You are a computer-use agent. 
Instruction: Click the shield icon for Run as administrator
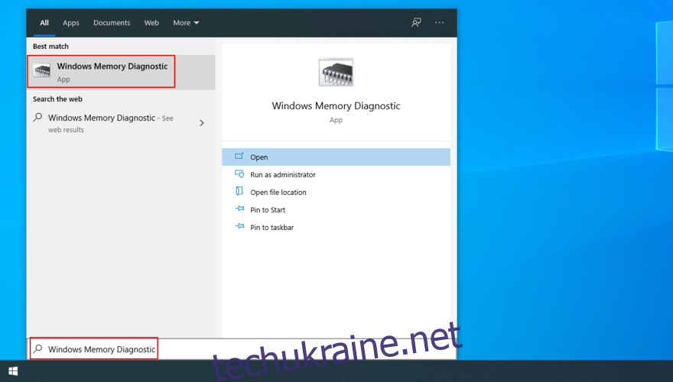tap(239, 174)
